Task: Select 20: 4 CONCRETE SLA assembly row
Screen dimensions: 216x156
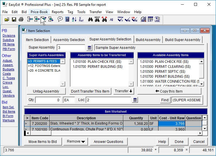Action: [44, 70]
